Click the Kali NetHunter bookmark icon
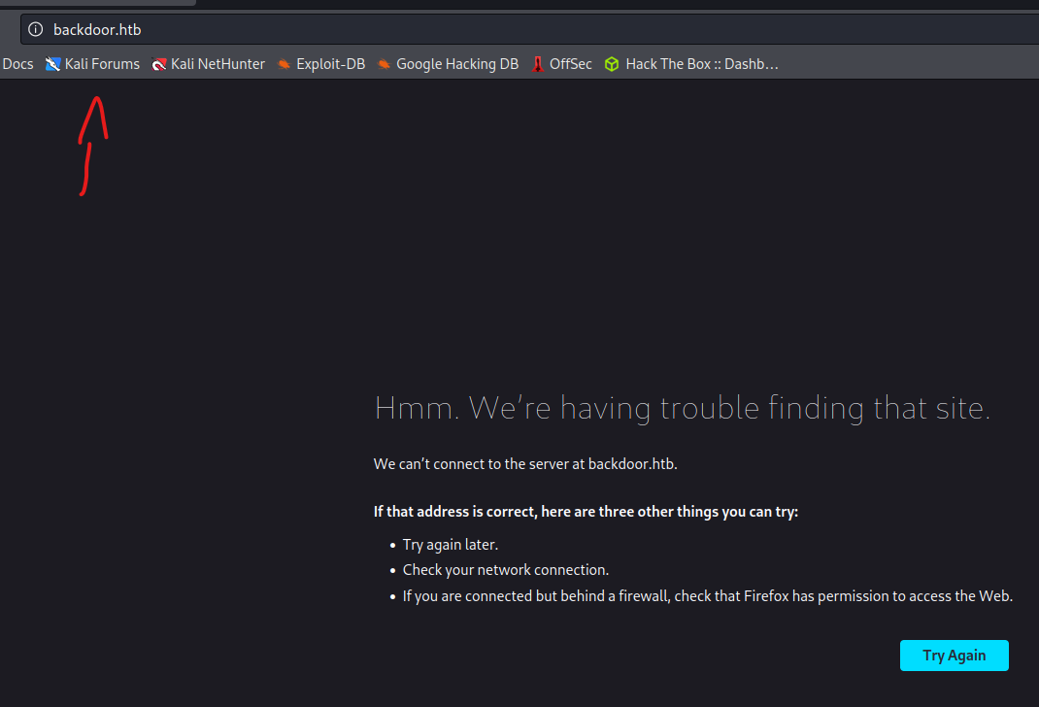 159,63
